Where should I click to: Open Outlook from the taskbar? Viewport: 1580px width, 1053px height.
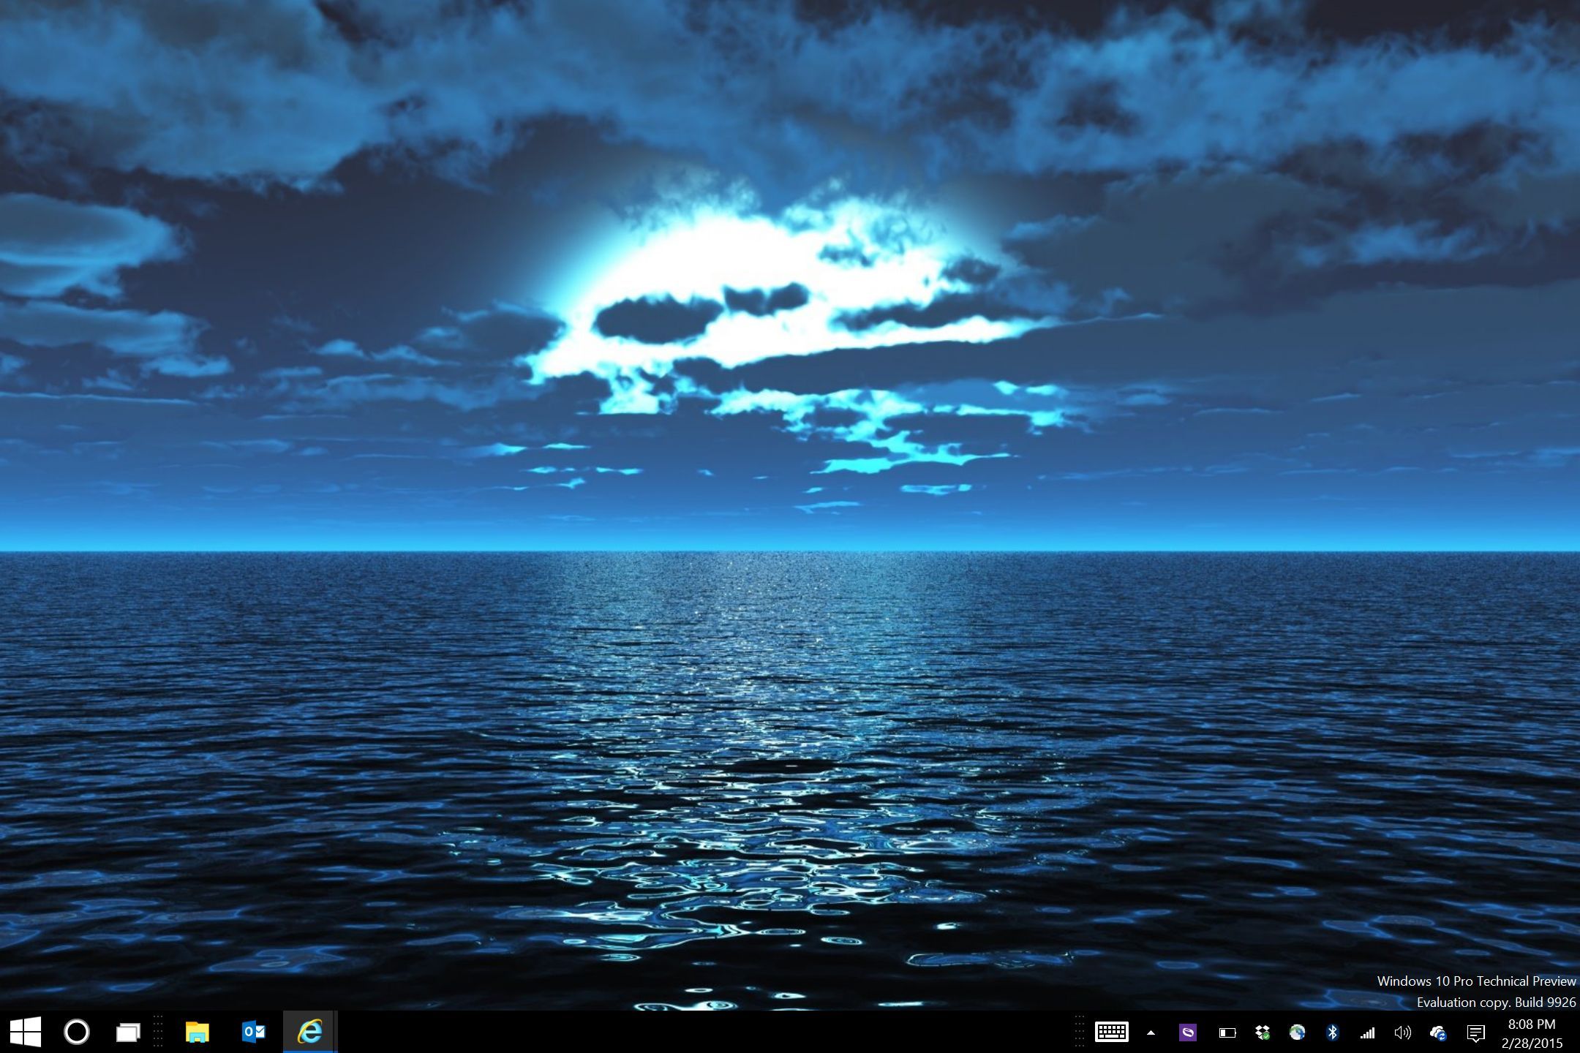(253, 1032)
